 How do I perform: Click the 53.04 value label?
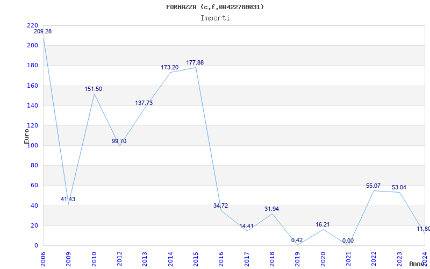point(399,187)
